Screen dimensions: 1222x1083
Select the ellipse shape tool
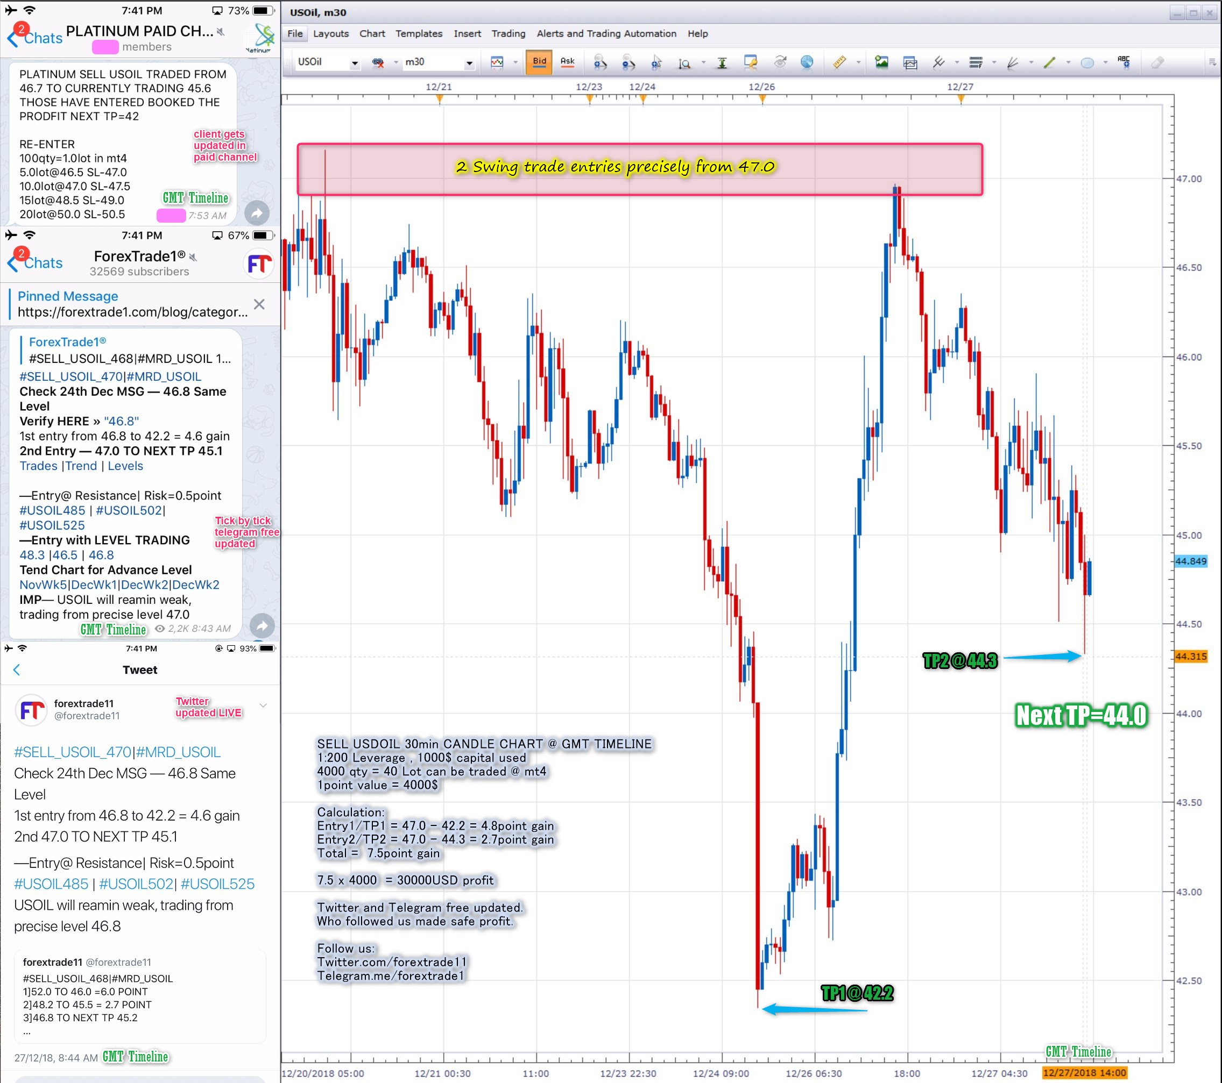point(1087,63)
